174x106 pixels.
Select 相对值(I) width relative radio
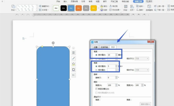pyautogui.click(x=96, y=70)
